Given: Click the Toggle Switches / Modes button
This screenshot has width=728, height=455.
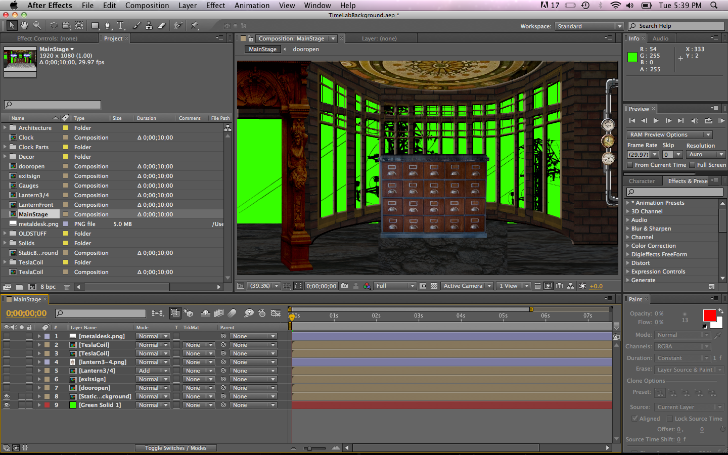Looking at the screenshot, I should [x=175, y=448].
